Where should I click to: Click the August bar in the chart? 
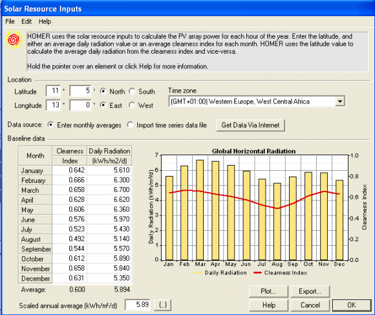click(x=277, y=221)
